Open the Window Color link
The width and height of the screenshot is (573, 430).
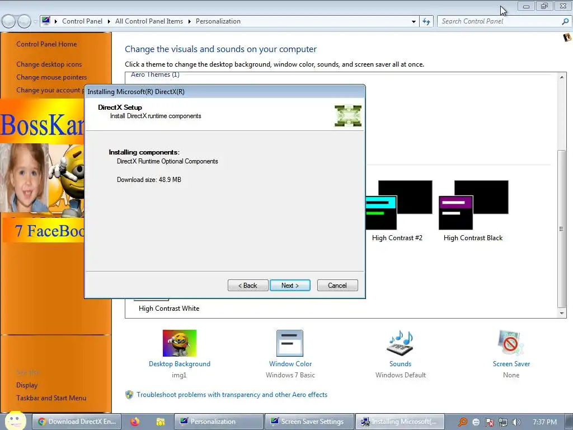290,364
